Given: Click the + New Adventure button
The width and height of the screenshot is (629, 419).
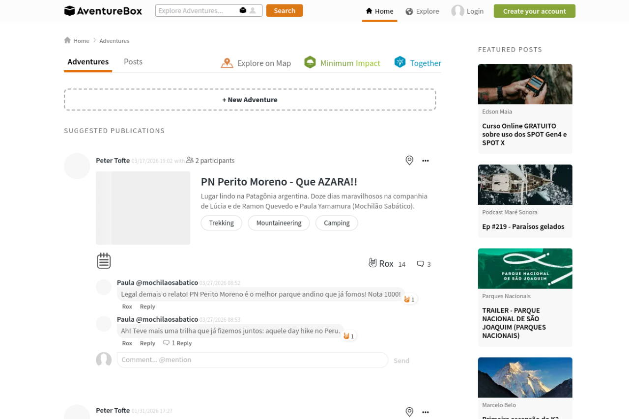Looking at the screenshot, I should [x=250, y=100].
